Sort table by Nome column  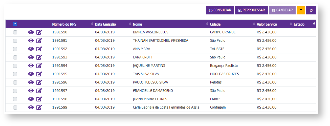137,24
